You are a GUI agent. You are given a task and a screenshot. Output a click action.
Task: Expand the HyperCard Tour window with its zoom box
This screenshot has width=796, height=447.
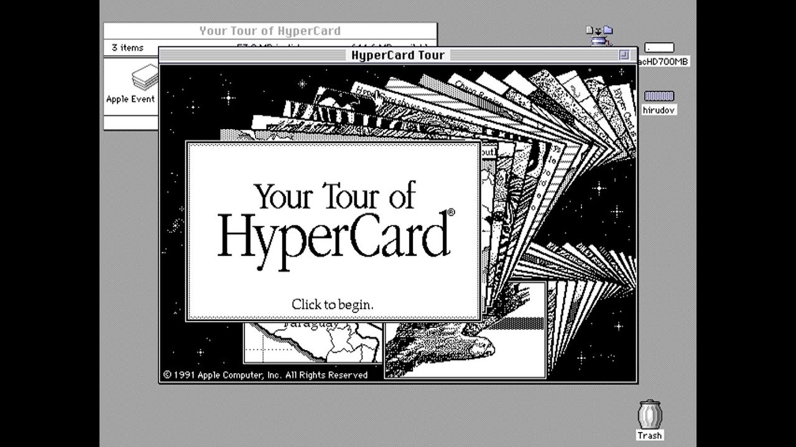point(623,55)
